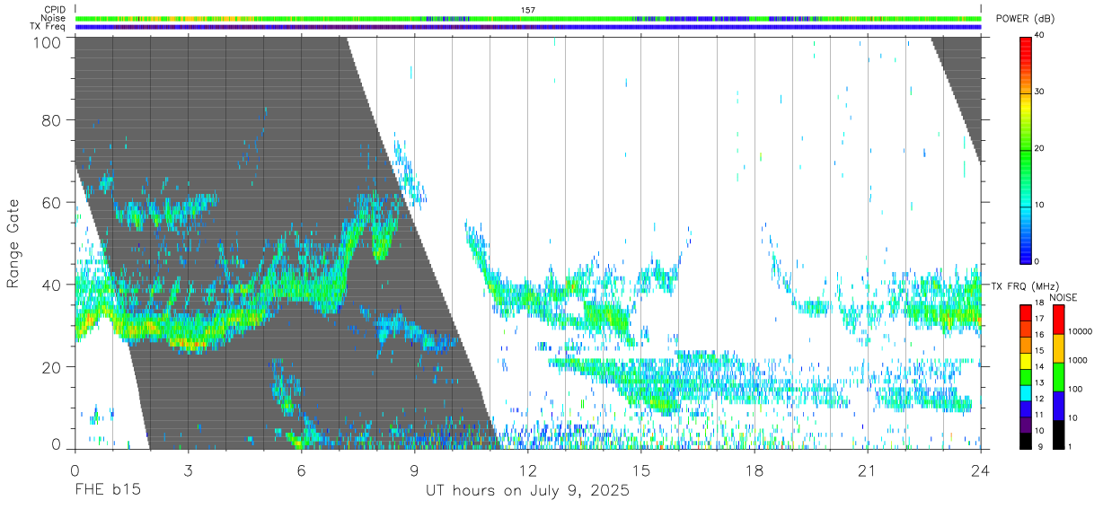The image size is (1103, 509).
Task: Click the 40 tick on the POWER colorbar
Action: click(x=1040, y=36)
